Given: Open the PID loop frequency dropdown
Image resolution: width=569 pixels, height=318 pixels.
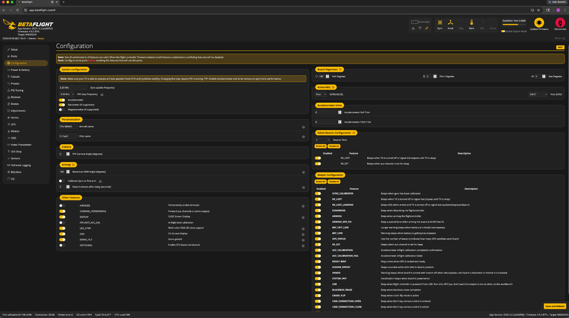Looking at the screenshot, I should coord(67,94).
